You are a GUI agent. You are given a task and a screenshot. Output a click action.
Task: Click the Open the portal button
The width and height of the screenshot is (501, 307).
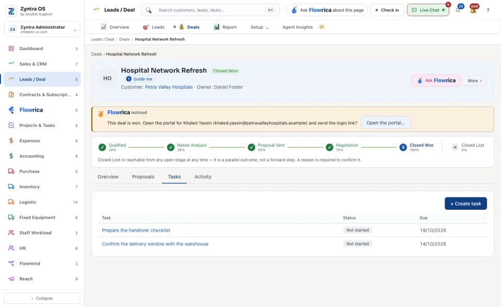pyautogui.click(x=385, y=123)
